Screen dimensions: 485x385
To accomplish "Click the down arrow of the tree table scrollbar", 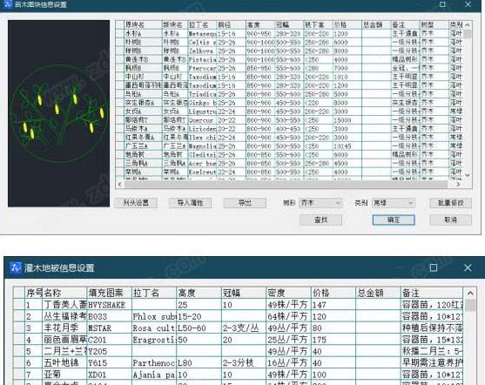I will click(468, 175).
